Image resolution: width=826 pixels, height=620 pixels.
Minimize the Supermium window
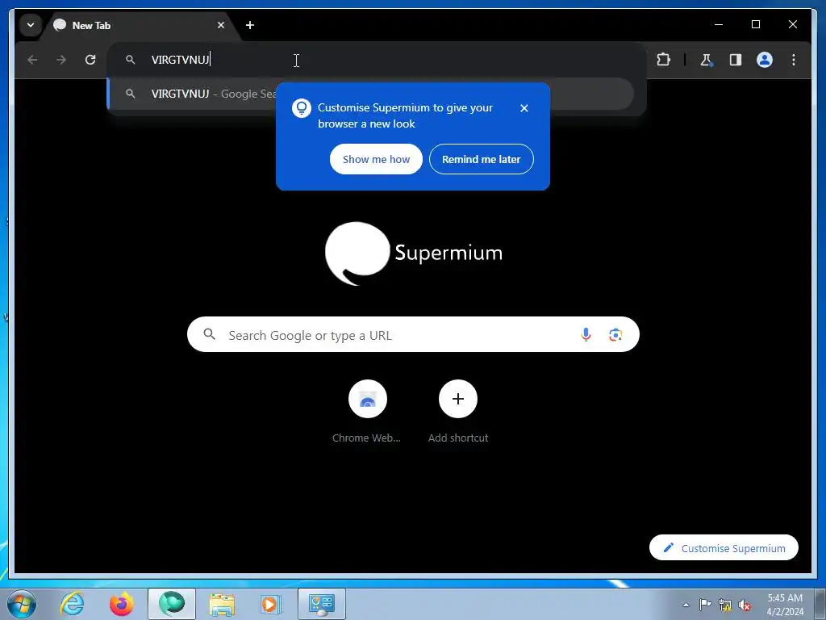coord(719,25)
